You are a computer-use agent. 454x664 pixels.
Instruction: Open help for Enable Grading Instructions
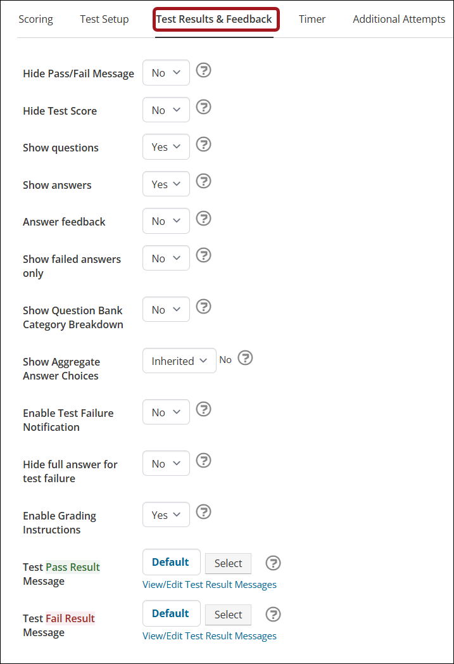(203, 512)
